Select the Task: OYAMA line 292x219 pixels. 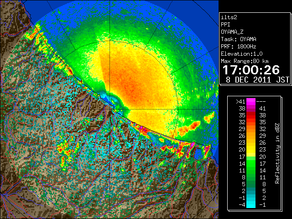click(239, 39)
